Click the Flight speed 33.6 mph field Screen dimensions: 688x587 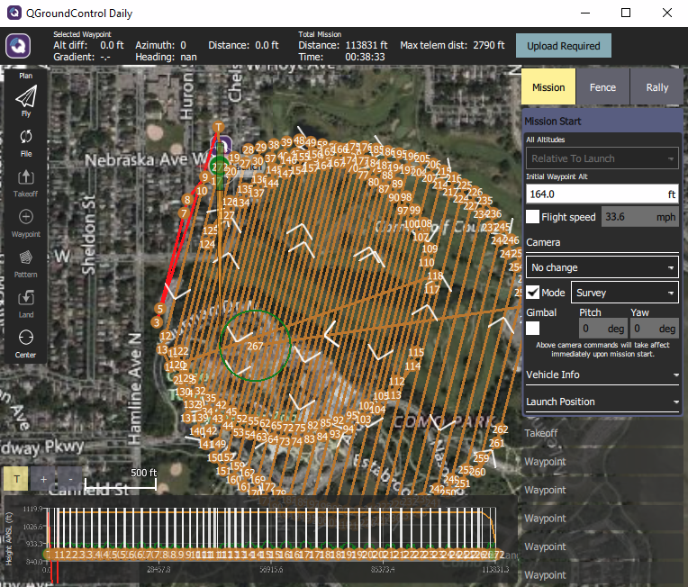point(639,216)
